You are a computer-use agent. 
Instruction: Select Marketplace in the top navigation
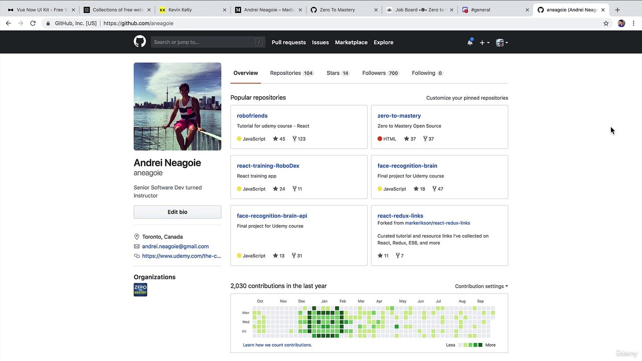(x=351, y=43)
